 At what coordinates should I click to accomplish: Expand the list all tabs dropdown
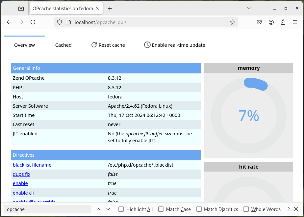click(249, 9)
